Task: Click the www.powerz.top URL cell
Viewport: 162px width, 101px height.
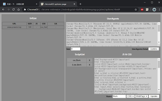Action: pyautogui.click(x=14, y=27)
